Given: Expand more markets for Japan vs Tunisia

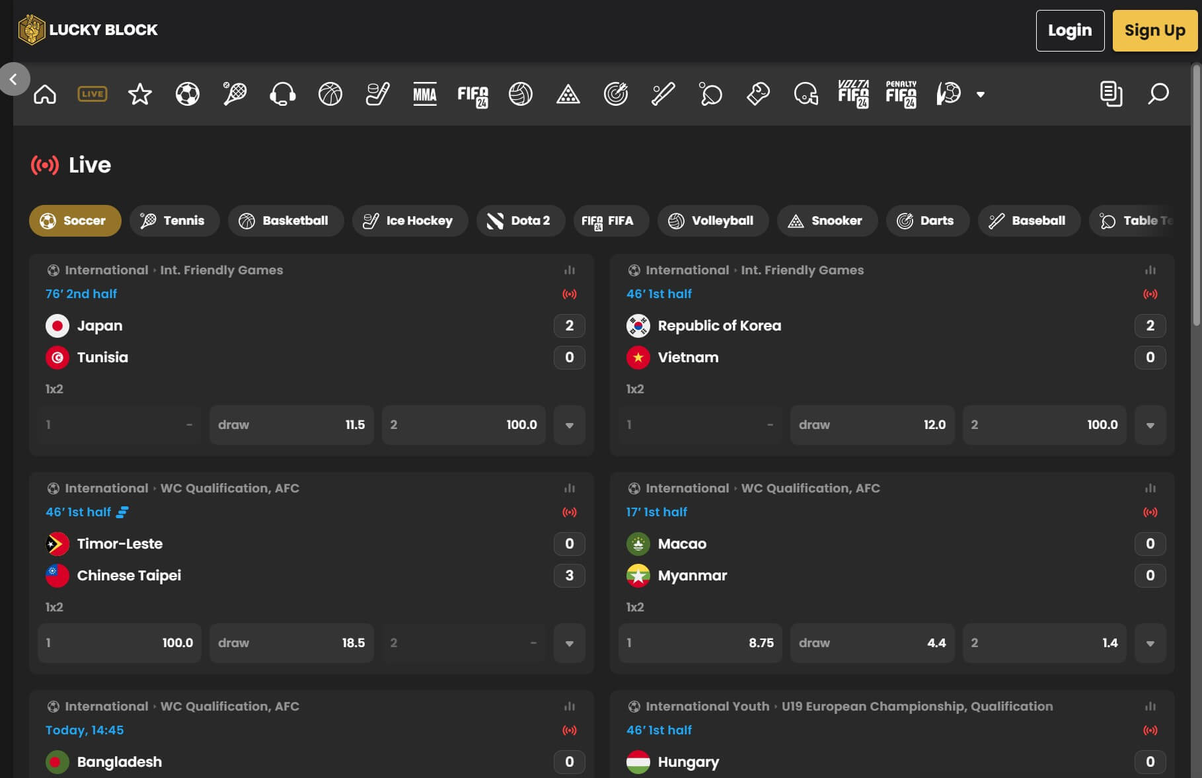Looking at the screenshot, I should pyautogui.click(x=570, y=425).
